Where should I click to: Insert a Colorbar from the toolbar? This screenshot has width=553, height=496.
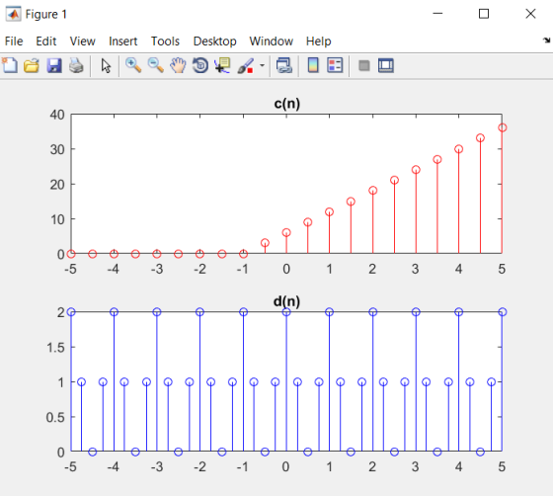pos(313,65)
